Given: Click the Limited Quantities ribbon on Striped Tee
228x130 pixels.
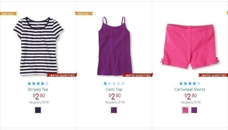Looking at the screenshot, I should tap(62, 75).
